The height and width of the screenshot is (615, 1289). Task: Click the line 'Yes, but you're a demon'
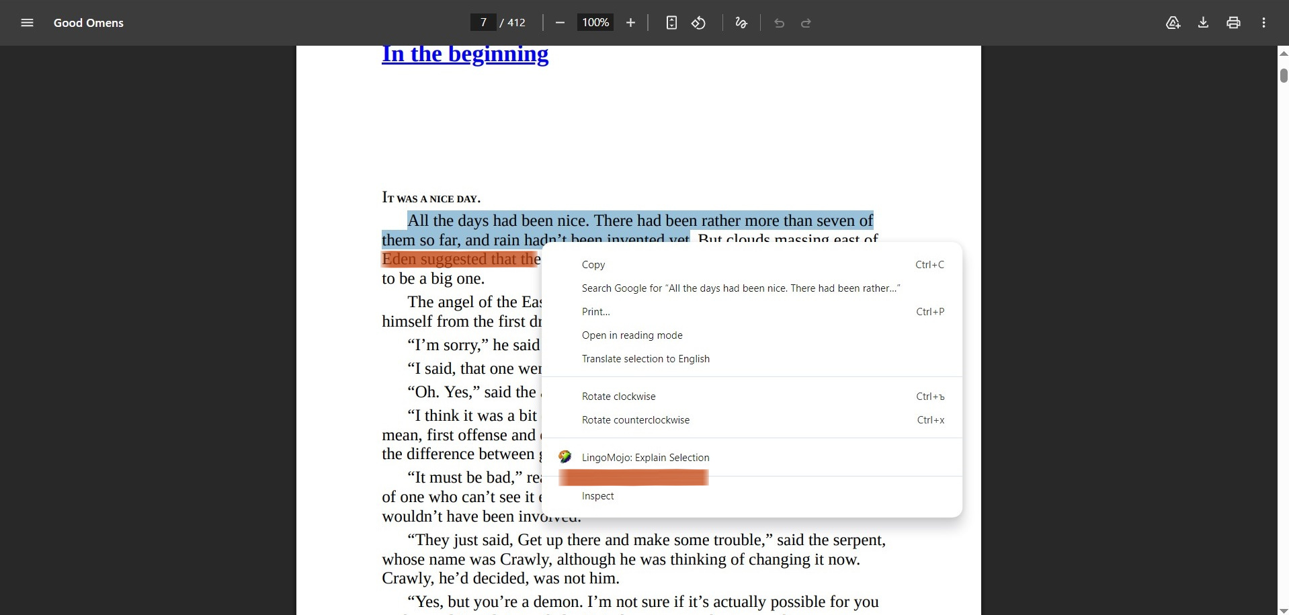point(643,602)
